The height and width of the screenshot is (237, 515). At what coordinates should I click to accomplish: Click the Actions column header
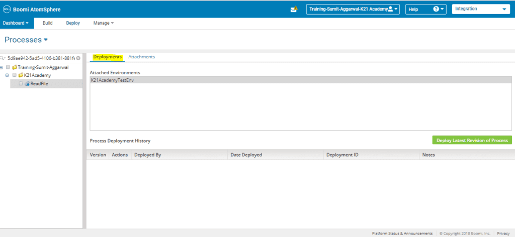[120, 155]
